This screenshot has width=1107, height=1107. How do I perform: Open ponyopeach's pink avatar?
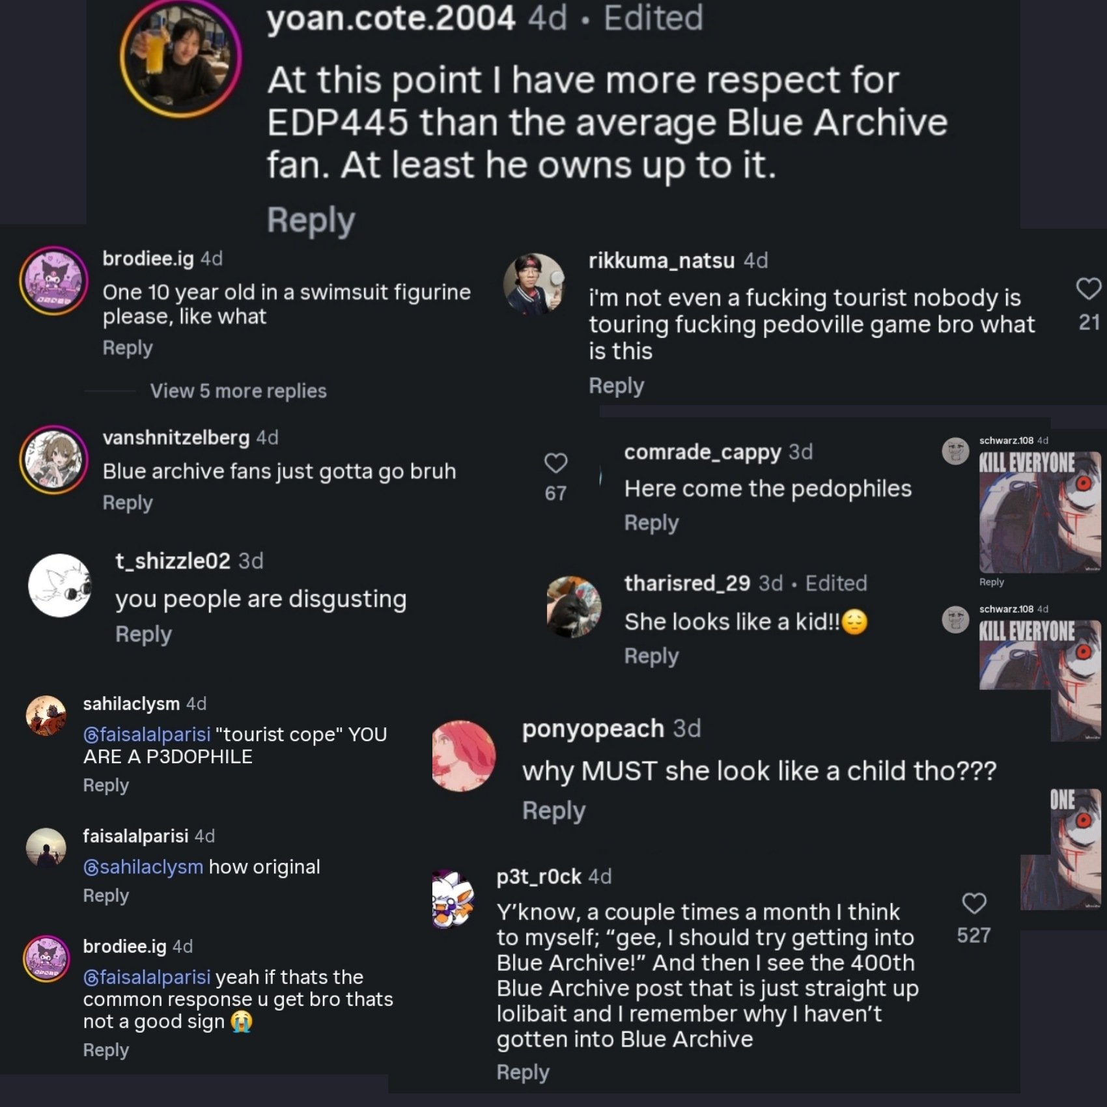[x=464, y=756]
